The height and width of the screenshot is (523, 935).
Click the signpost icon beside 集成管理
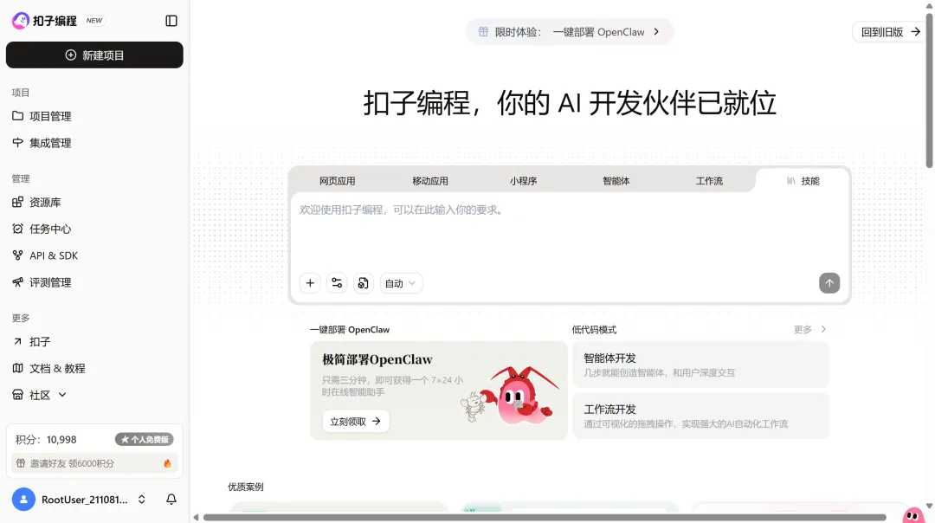pos(18,143)
